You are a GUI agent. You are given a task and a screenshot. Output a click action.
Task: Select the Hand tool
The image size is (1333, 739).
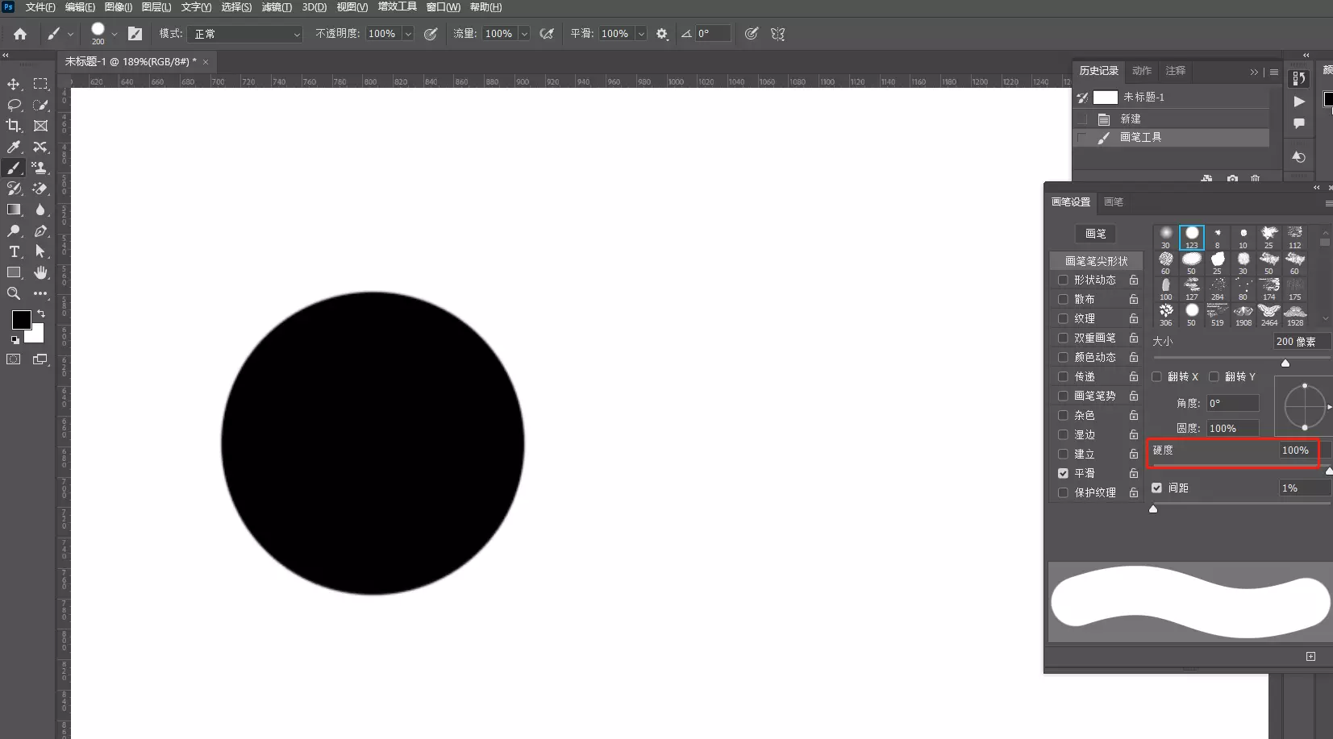point(40,272)
